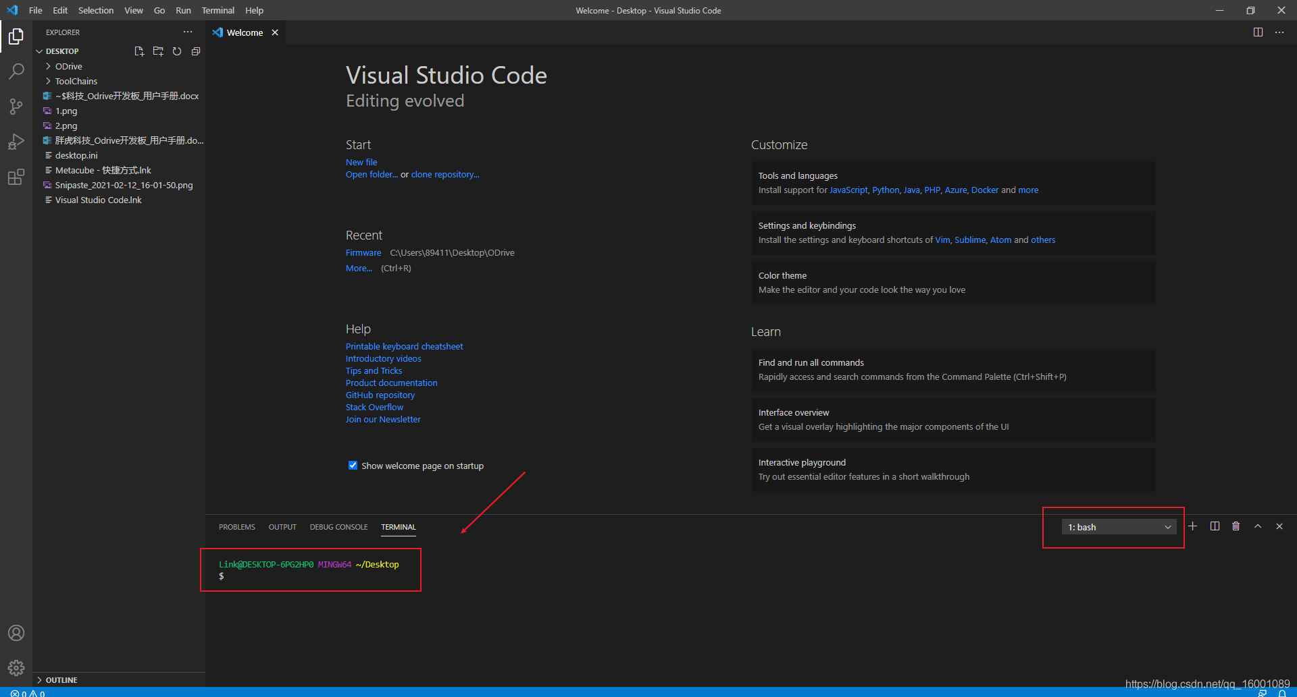The height and width of the screenshot is (697, 1297).
Task: Click the Python language support link
Action: click(x=886, y=190)
